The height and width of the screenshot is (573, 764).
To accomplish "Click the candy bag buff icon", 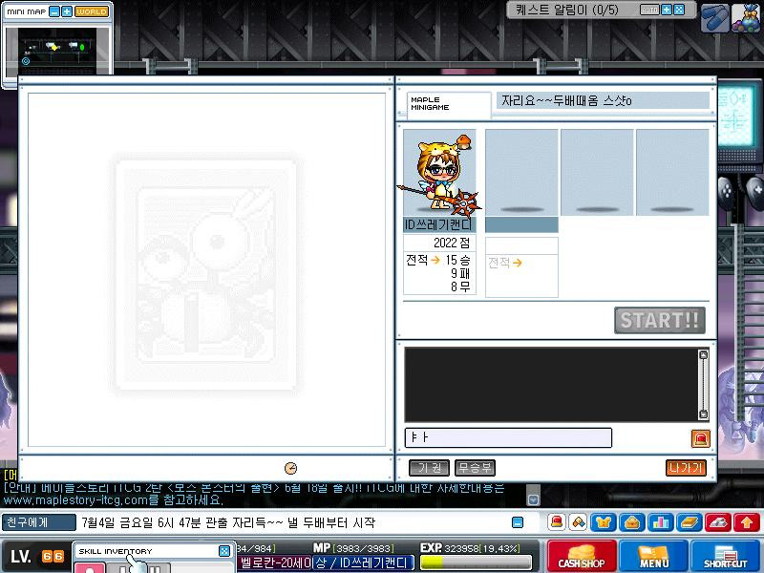I will coord(746,18).
